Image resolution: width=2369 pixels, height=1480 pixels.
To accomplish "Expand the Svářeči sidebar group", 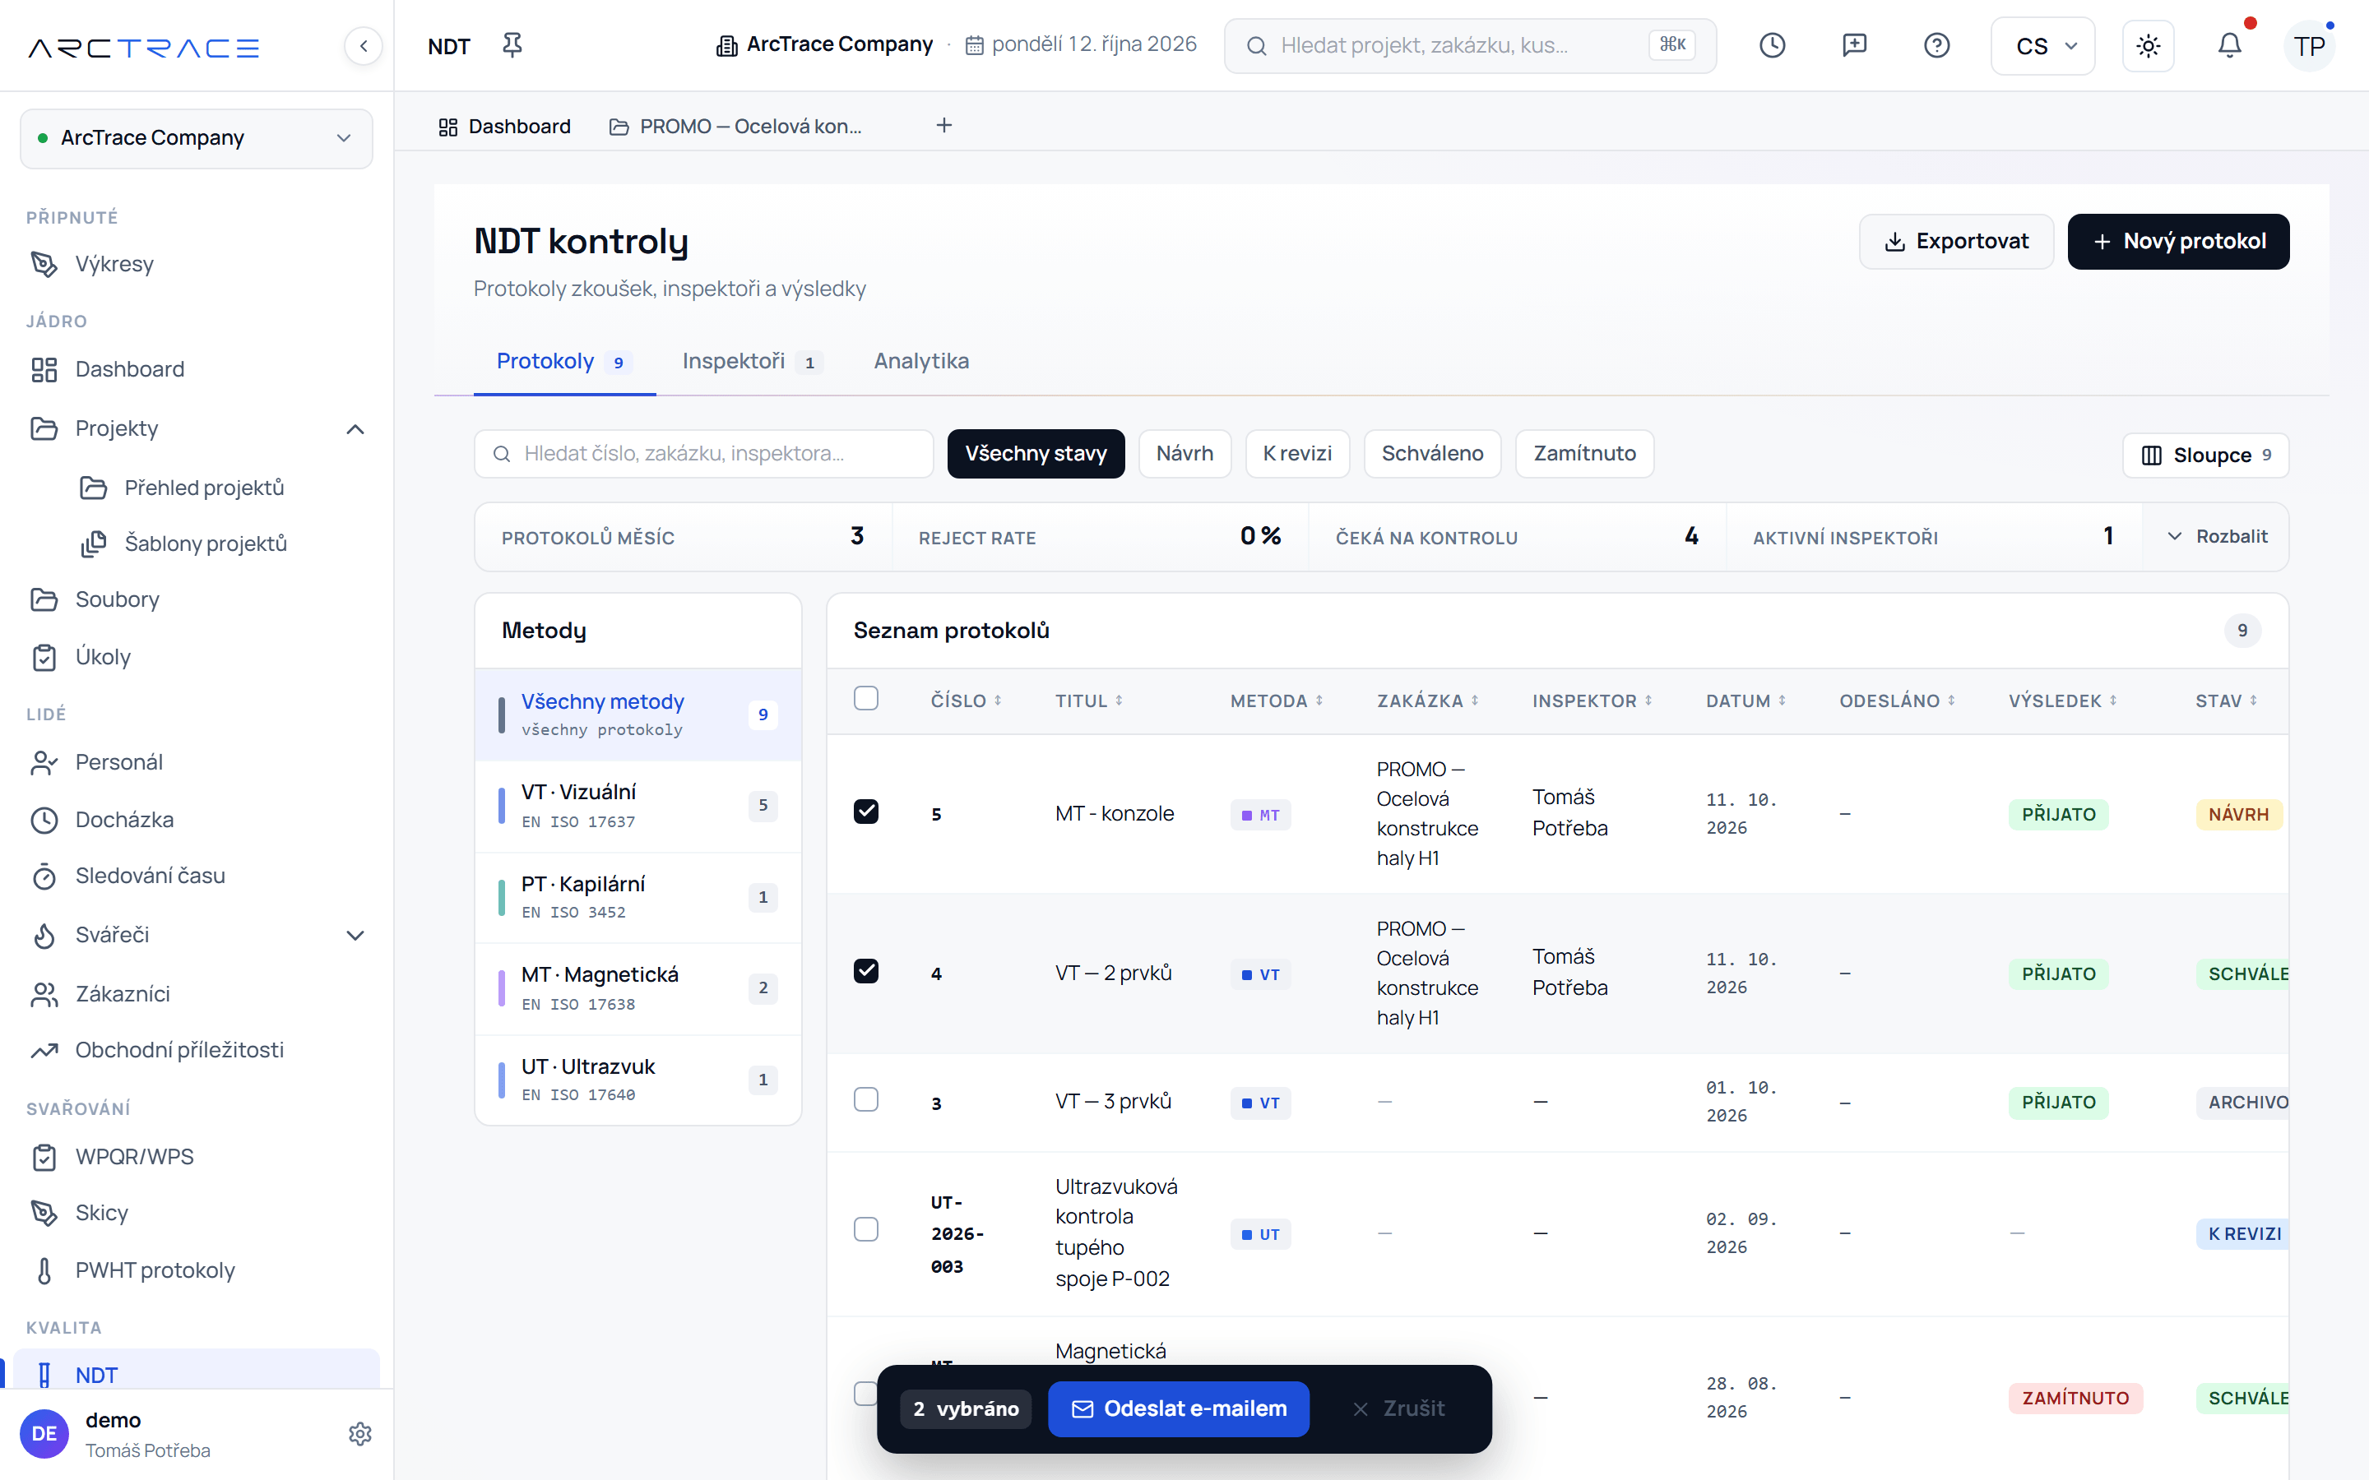I will point(355,935).
